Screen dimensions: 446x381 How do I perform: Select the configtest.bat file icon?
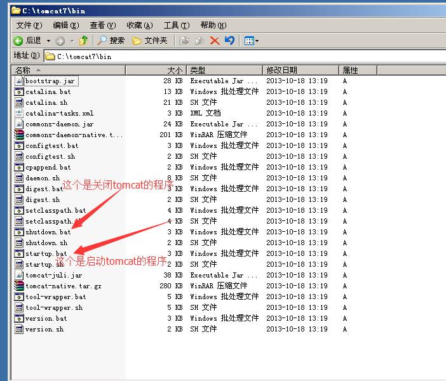[19, 145]
